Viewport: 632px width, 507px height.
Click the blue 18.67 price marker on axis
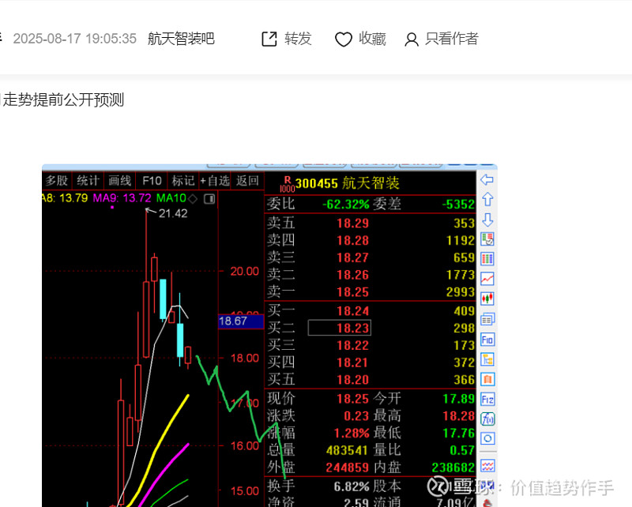click(x=241, y=321)
